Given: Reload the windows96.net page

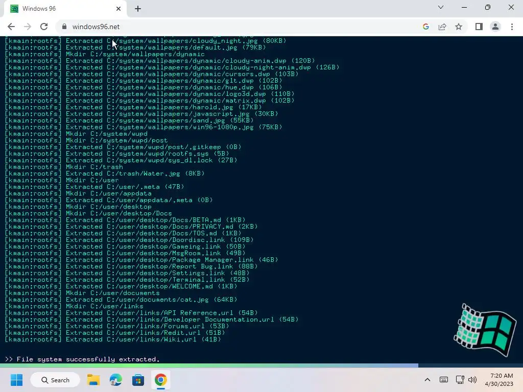Looking at the screenshot, I should (x=44, y=27).
